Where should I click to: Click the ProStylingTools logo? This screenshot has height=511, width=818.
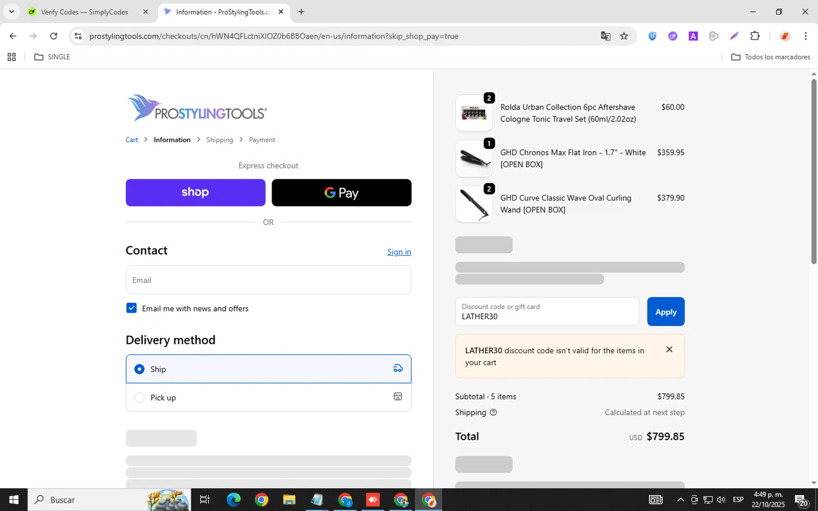point(197,108)
